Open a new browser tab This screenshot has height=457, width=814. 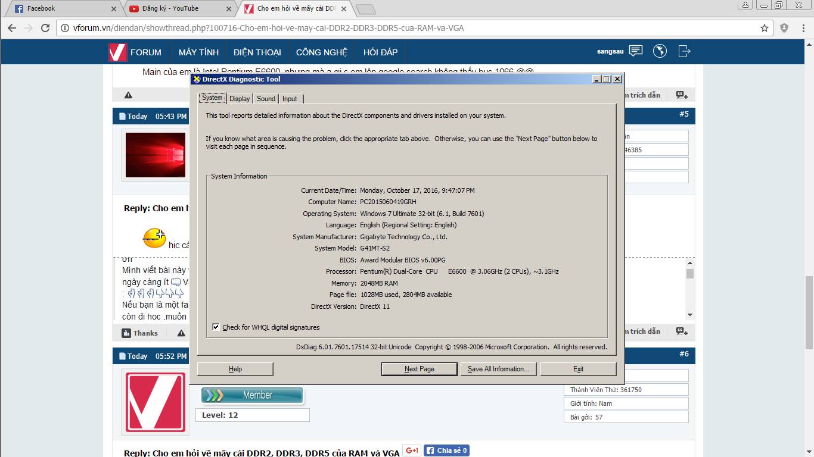(365, 9)
